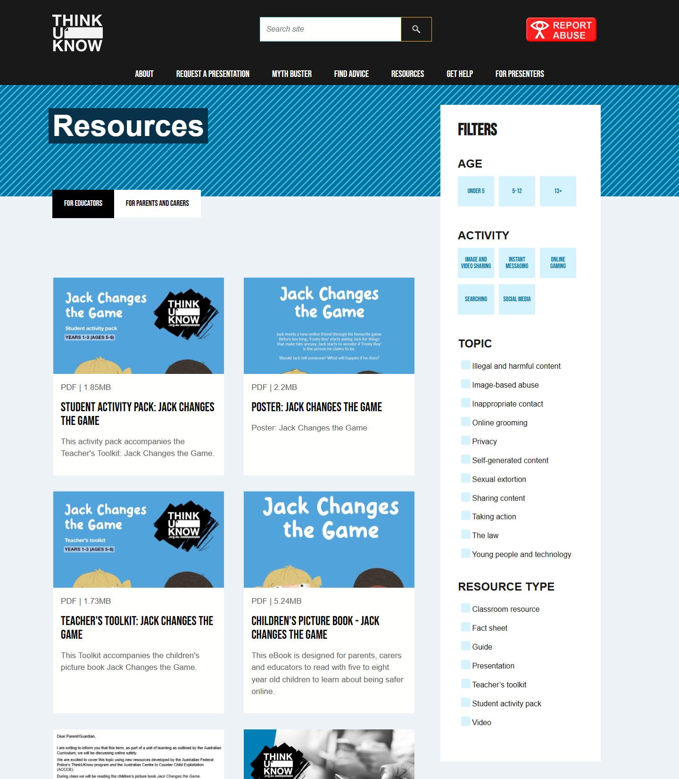
Task: Open Request a Presentation menu item
Action: 213,74
